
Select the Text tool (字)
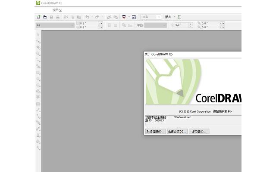click(38, 97)
